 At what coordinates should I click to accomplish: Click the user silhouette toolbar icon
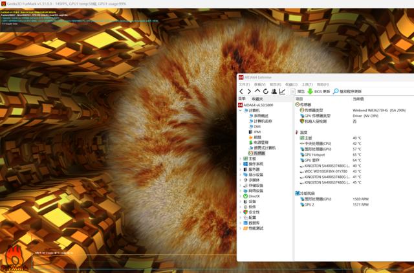274,91
